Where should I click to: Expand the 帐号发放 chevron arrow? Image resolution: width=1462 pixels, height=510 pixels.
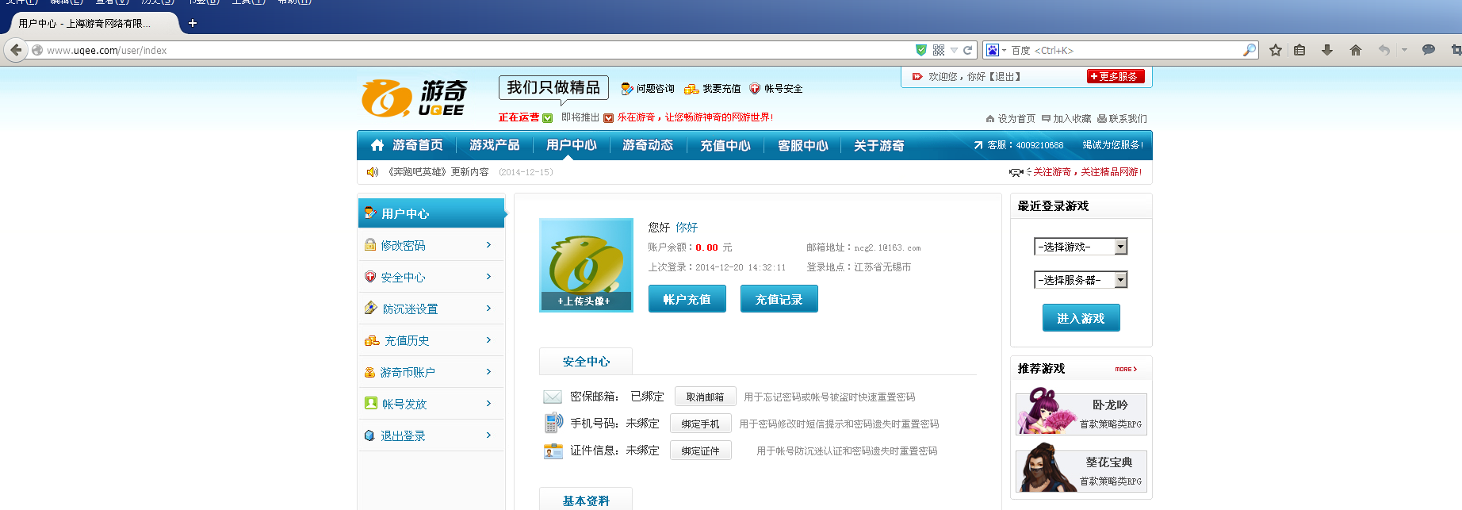click(x=488, y=404)
